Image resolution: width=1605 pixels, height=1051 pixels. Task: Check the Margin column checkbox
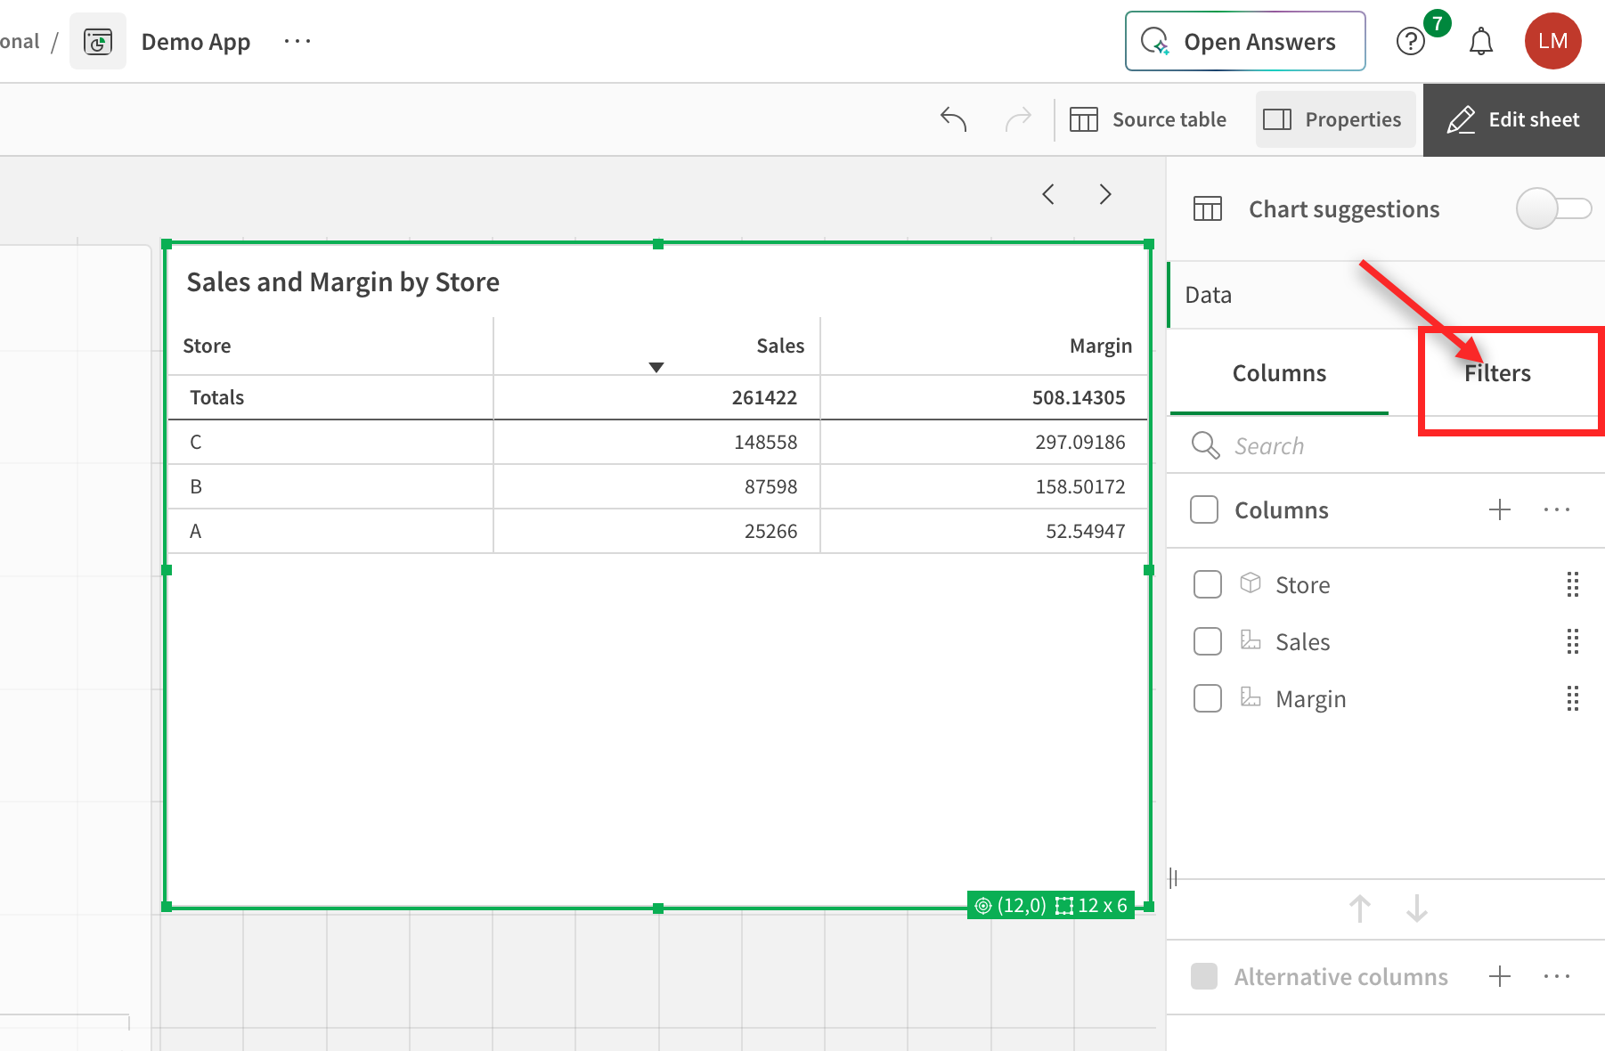click(1208, 698)
